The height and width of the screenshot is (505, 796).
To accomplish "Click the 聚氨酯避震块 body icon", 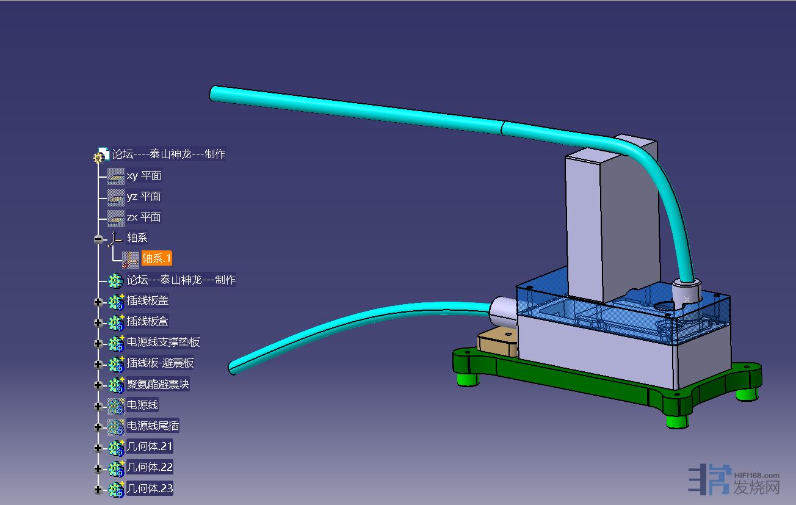I will coord(116,385).
